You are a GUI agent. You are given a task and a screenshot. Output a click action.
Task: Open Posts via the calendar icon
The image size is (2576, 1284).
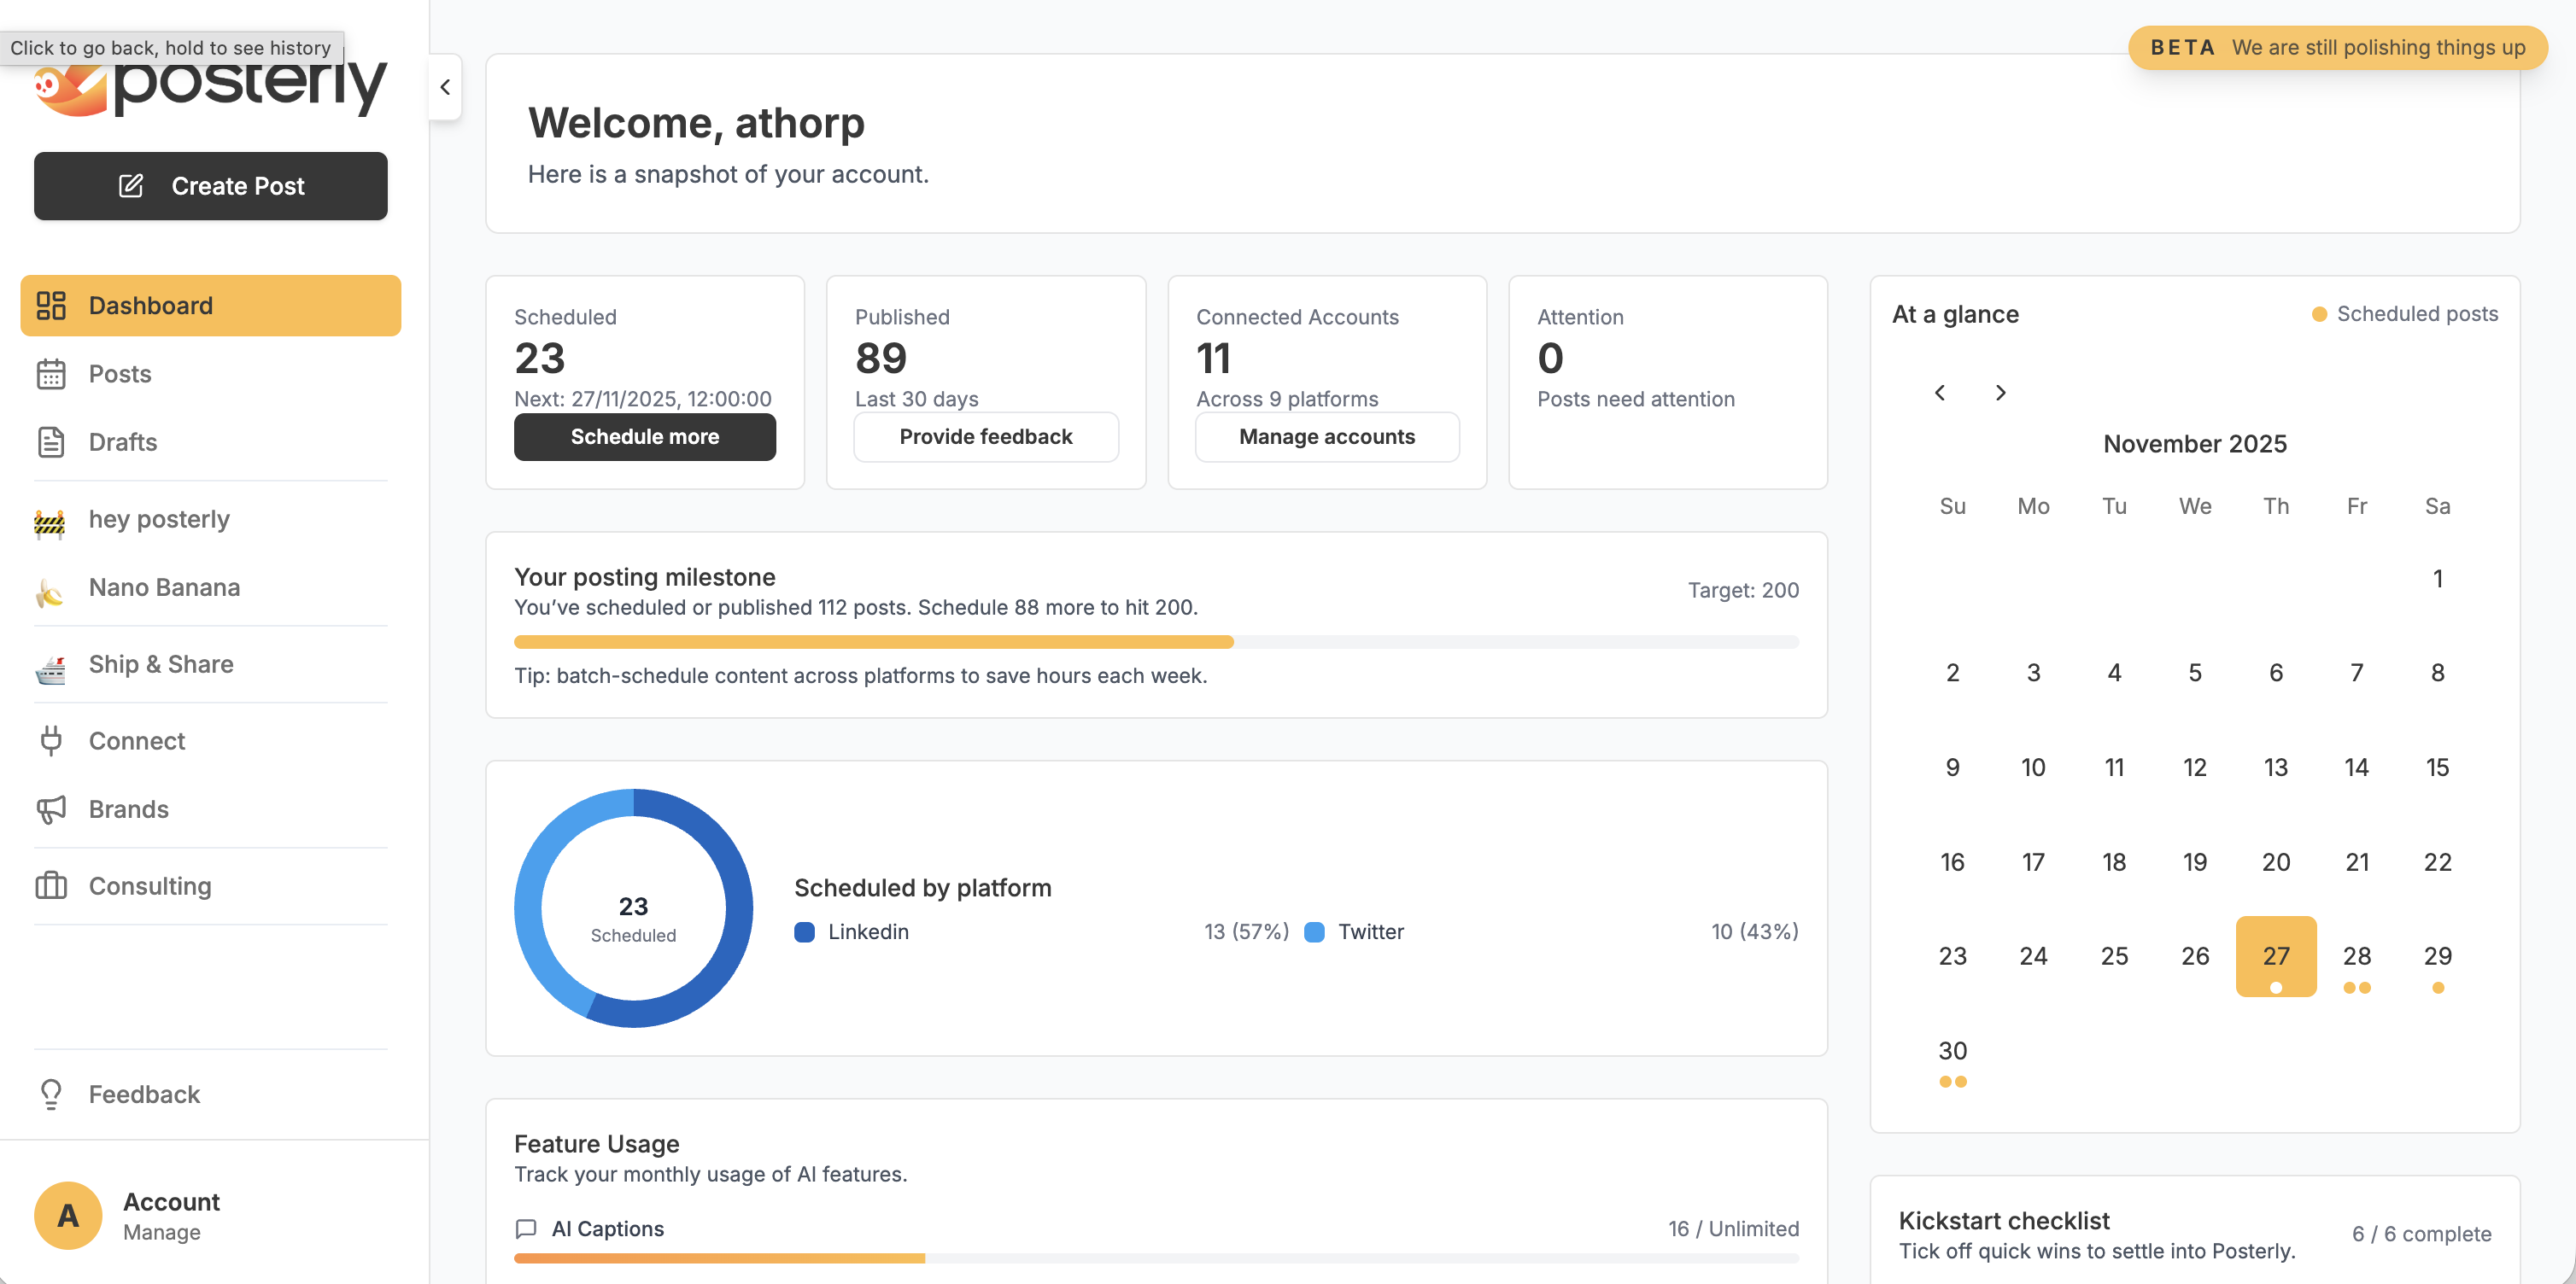click(51, 374)
